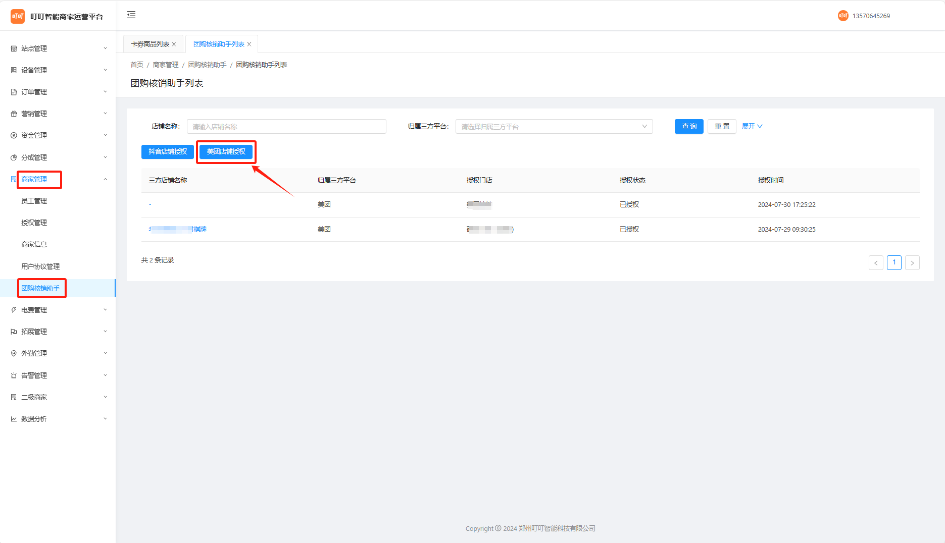Switch to the 卡券商品列表 tab

coord(150,44)
